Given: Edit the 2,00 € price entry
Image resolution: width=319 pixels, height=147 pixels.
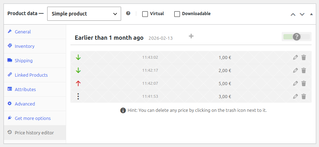Looking at the screenshot, I should 295,70.
